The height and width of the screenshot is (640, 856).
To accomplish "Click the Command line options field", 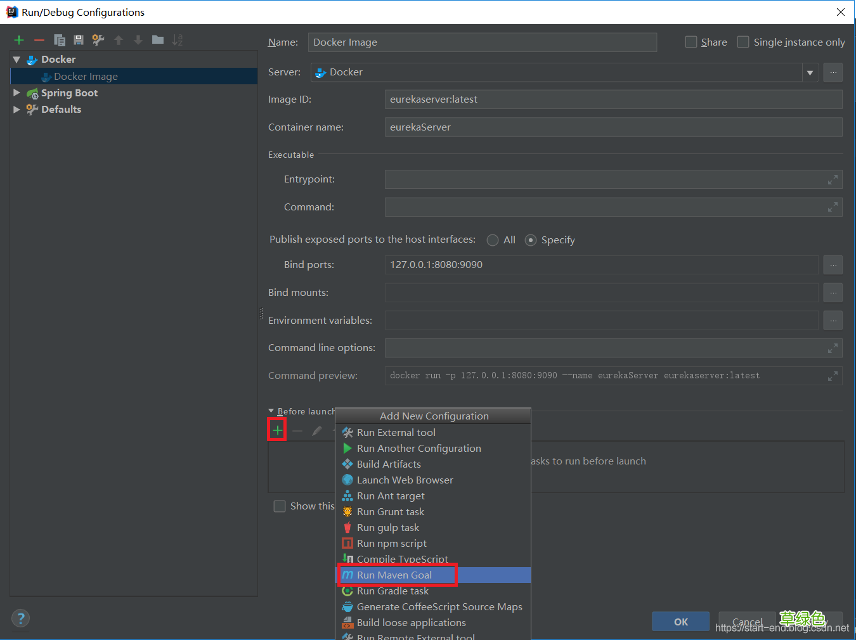I will pyautogui.click(x=614, y=348).
